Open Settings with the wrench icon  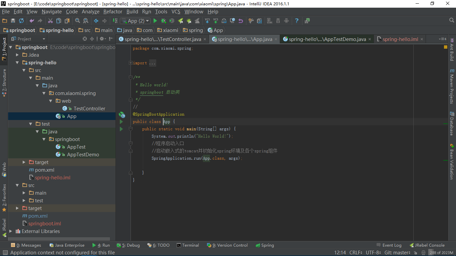point(251,21)
